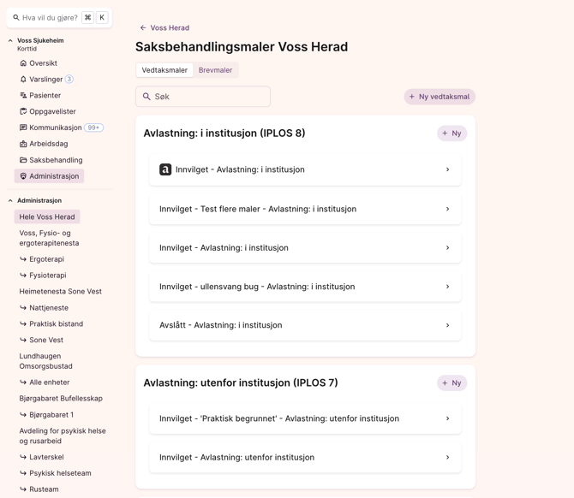Image resolution: width=574 pixels, height=498 pixels.
Task: Add new template under Avlastning: utenfor institusjon
Action: pyautogui.click(x=451, y=383)
